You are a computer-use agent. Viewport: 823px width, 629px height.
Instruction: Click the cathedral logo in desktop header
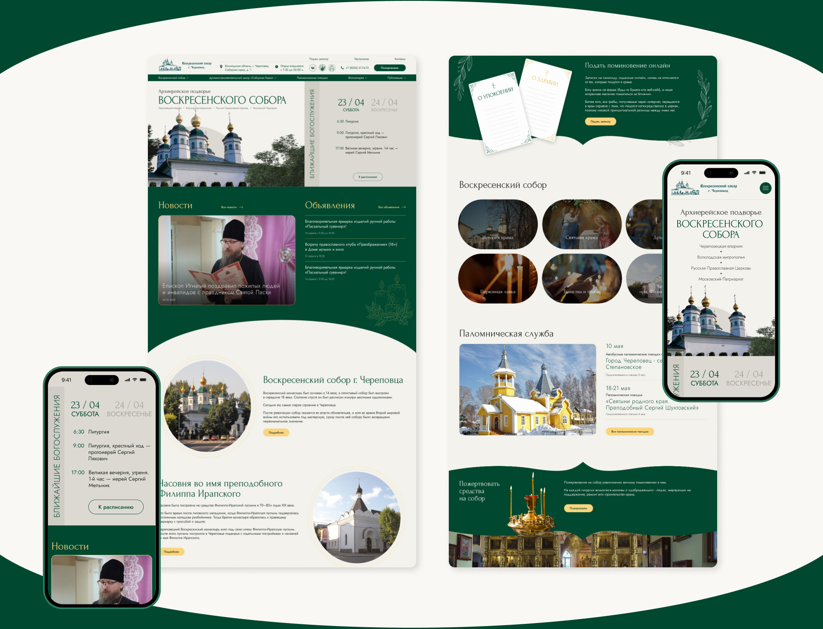[x=170, y=65]
